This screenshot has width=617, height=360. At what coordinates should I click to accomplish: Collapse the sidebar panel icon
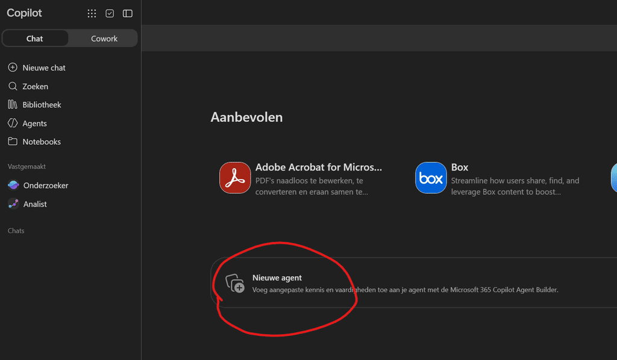tap(128, 13)
